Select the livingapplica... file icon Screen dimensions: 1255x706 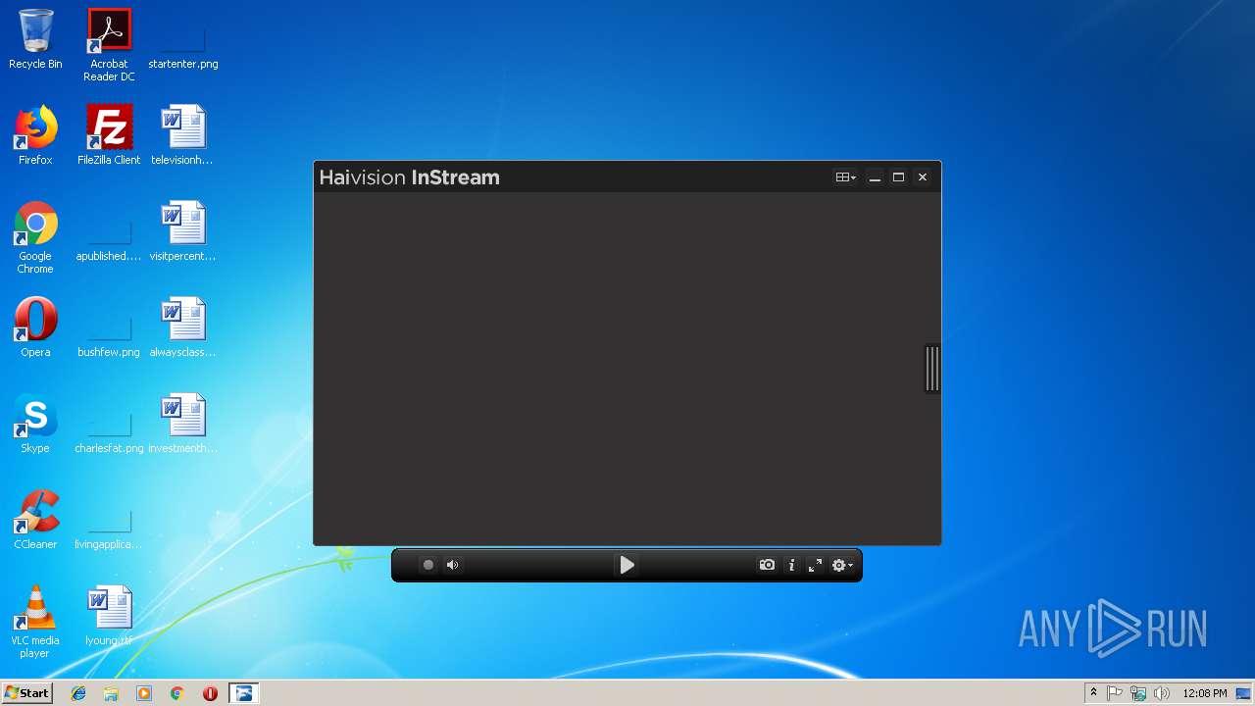[109, 520]
